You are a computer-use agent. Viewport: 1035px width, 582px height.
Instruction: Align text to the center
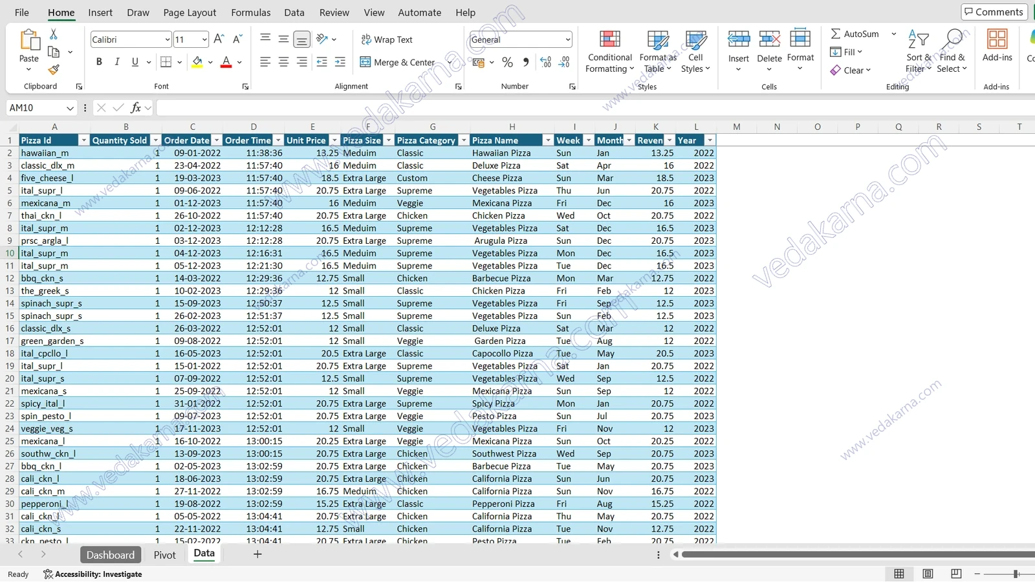(x=283, y=62)
